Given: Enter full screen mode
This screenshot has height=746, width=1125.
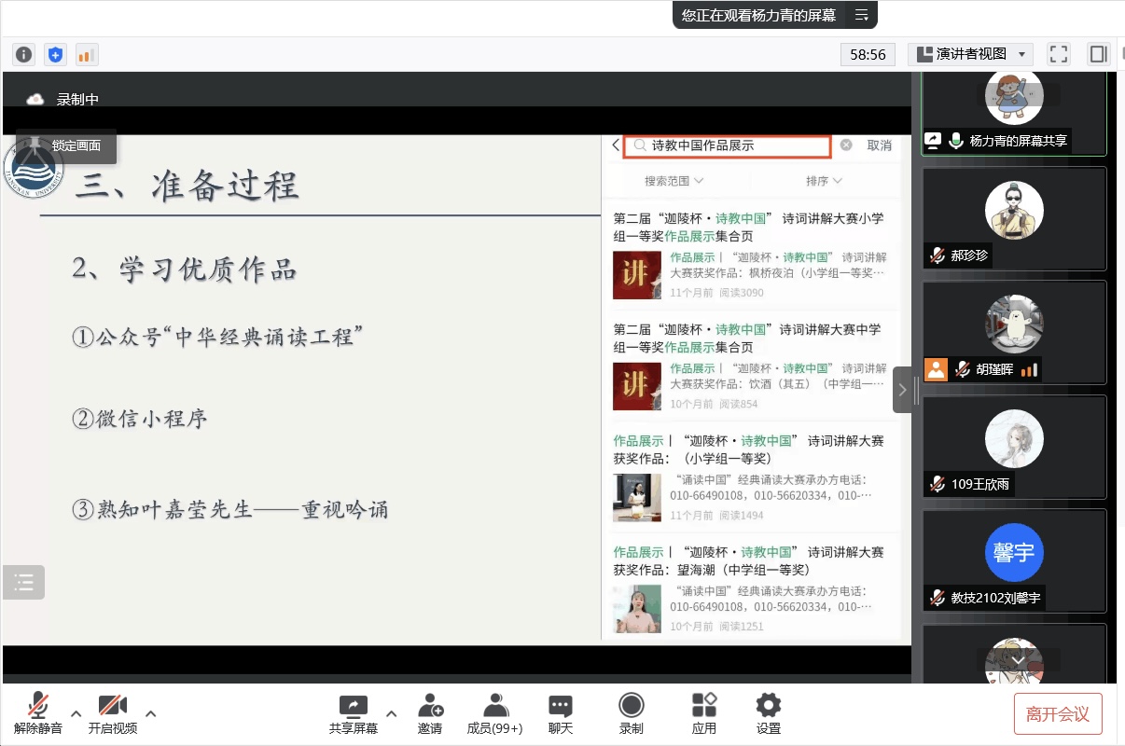Looking at the screenshot, I should (1058, 54).
